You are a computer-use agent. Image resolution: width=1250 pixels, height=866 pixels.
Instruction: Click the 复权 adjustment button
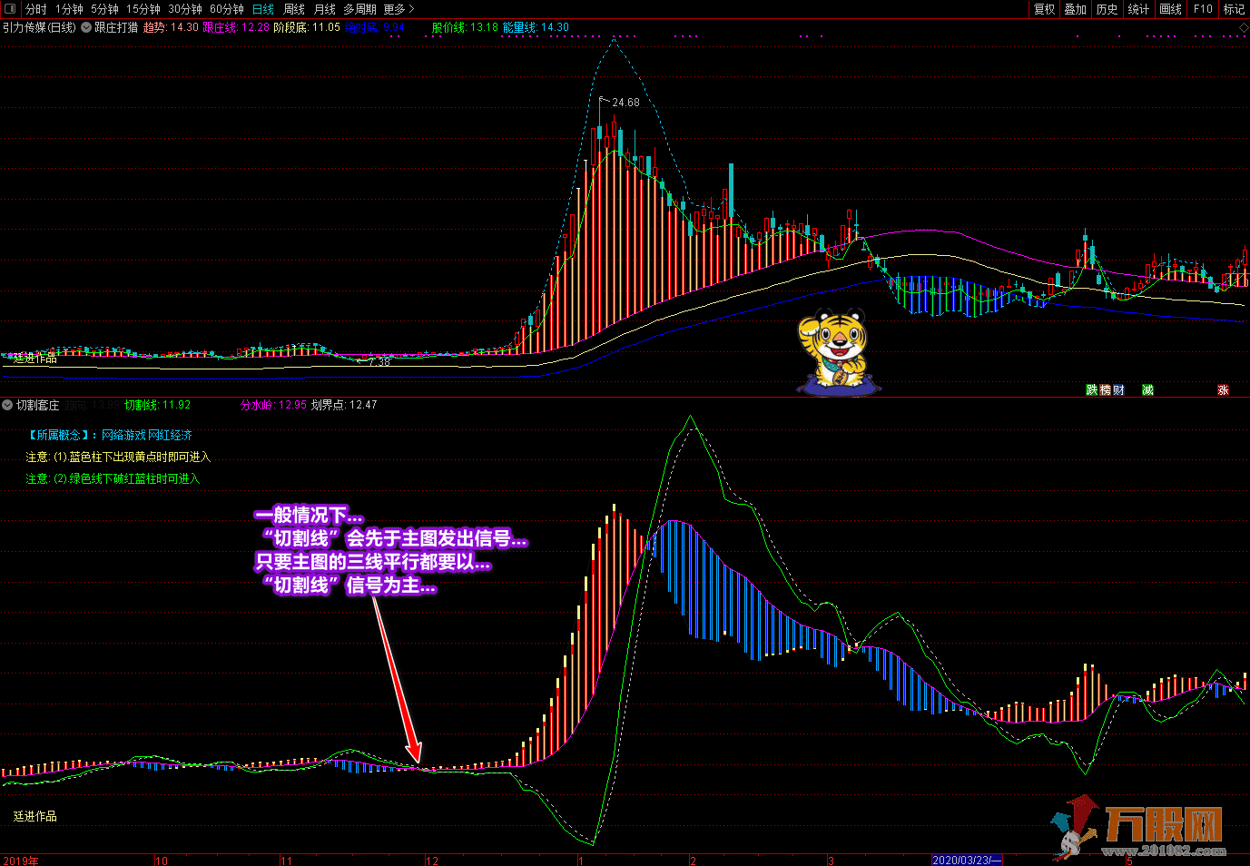[x=1045, y=9]
